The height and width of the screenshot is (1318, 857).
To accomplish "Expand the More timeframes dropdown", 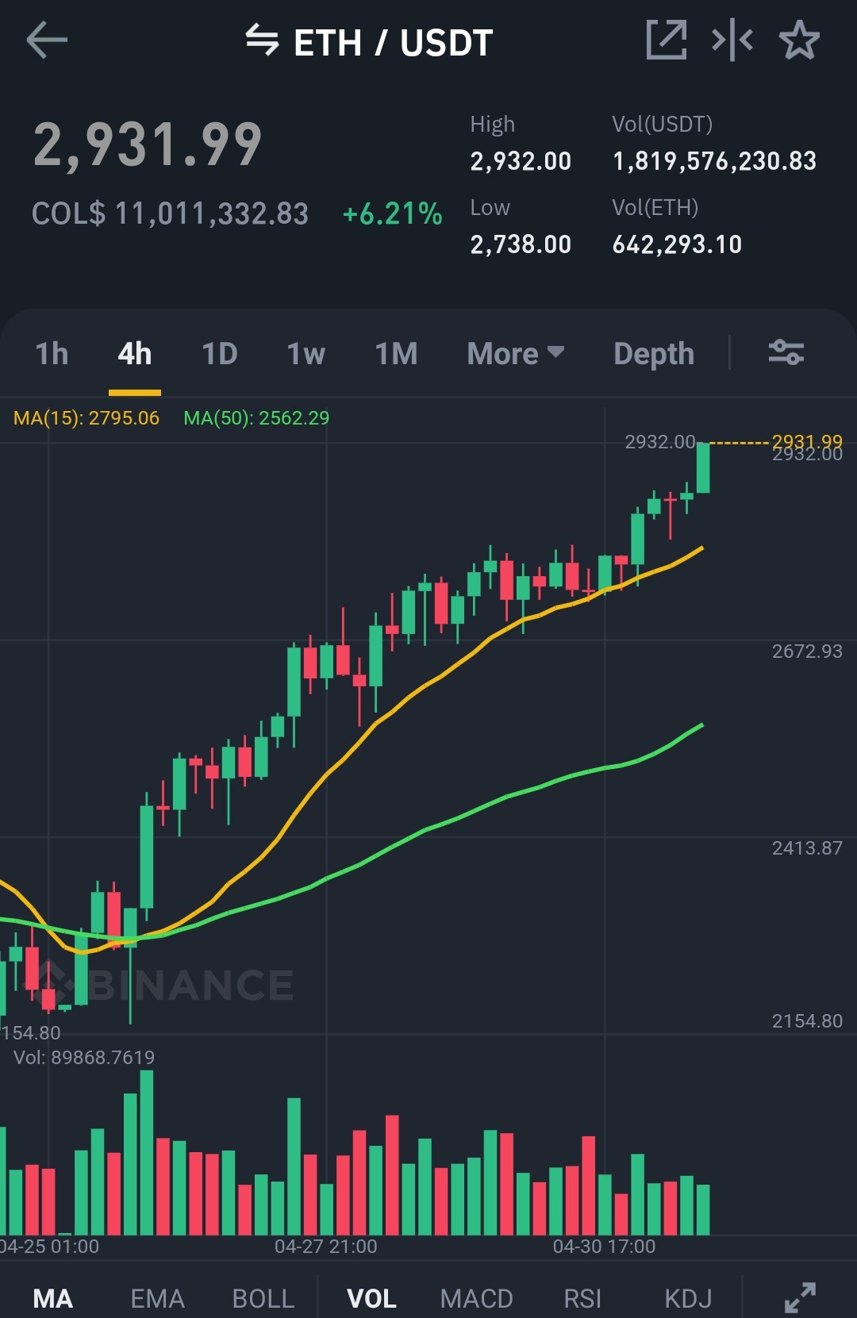I will pyautogui.click(x=516, y=353).
